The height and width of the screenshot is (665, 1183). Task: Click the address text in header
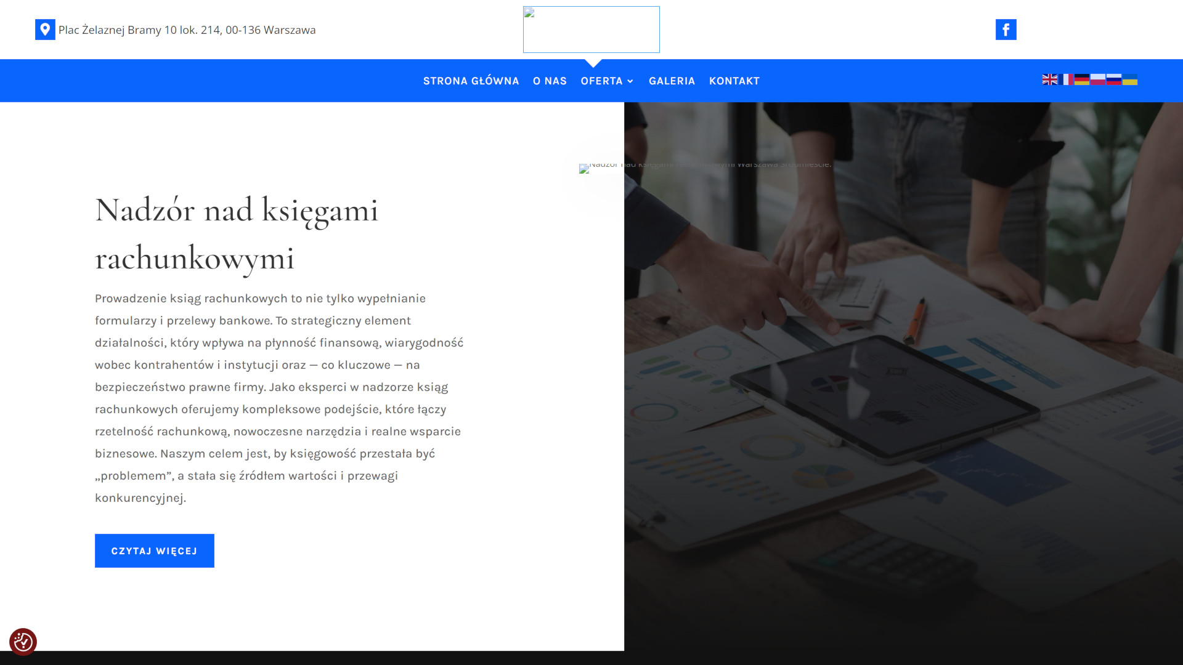click(187, 30)
